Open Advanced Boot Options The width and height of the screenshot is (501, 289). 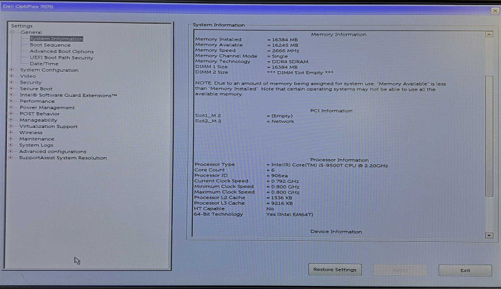[61, 51]
